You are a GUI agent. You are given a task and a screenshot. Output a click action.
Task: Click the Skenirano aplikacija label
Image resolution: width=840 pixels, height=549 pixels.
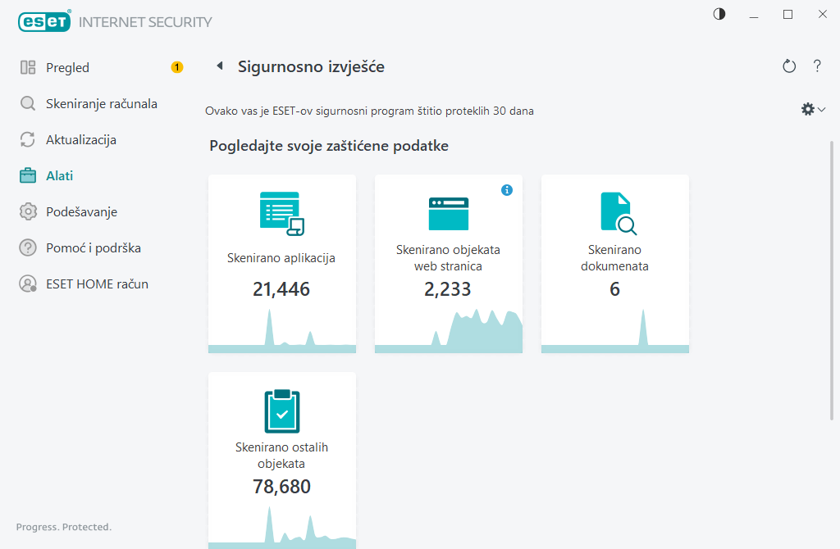pyautogui.click(x=281, y=258)
